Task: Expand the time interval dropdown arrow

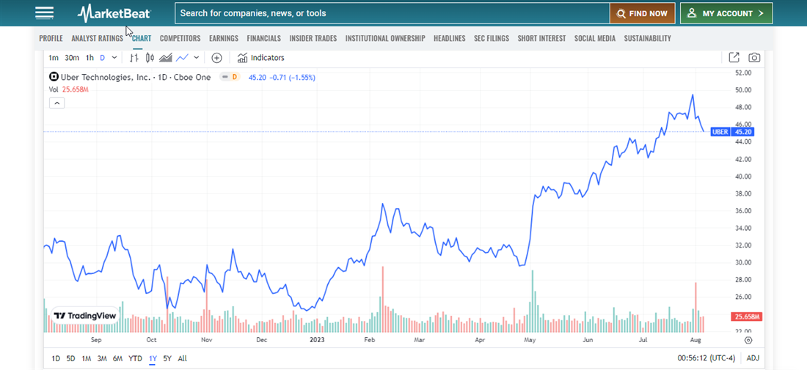Action: 114,58
